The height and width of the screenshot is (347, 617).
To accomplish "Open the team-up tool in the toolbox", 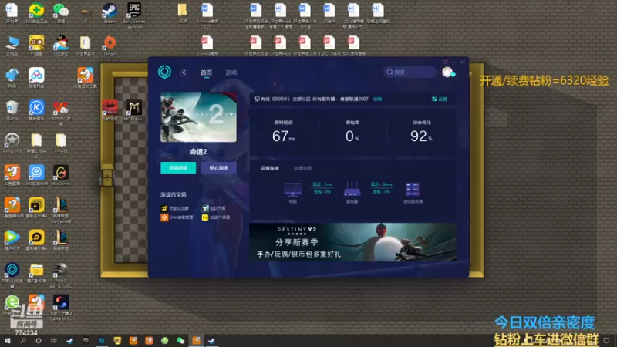I will coord(214,208).
